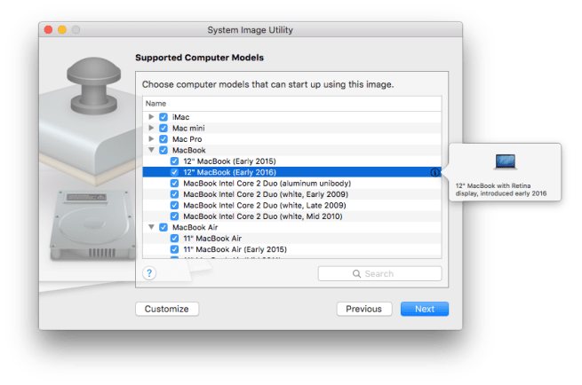Select MacBook Intel Core 2 Duo (white, Early 2009)

click(266, 194)
